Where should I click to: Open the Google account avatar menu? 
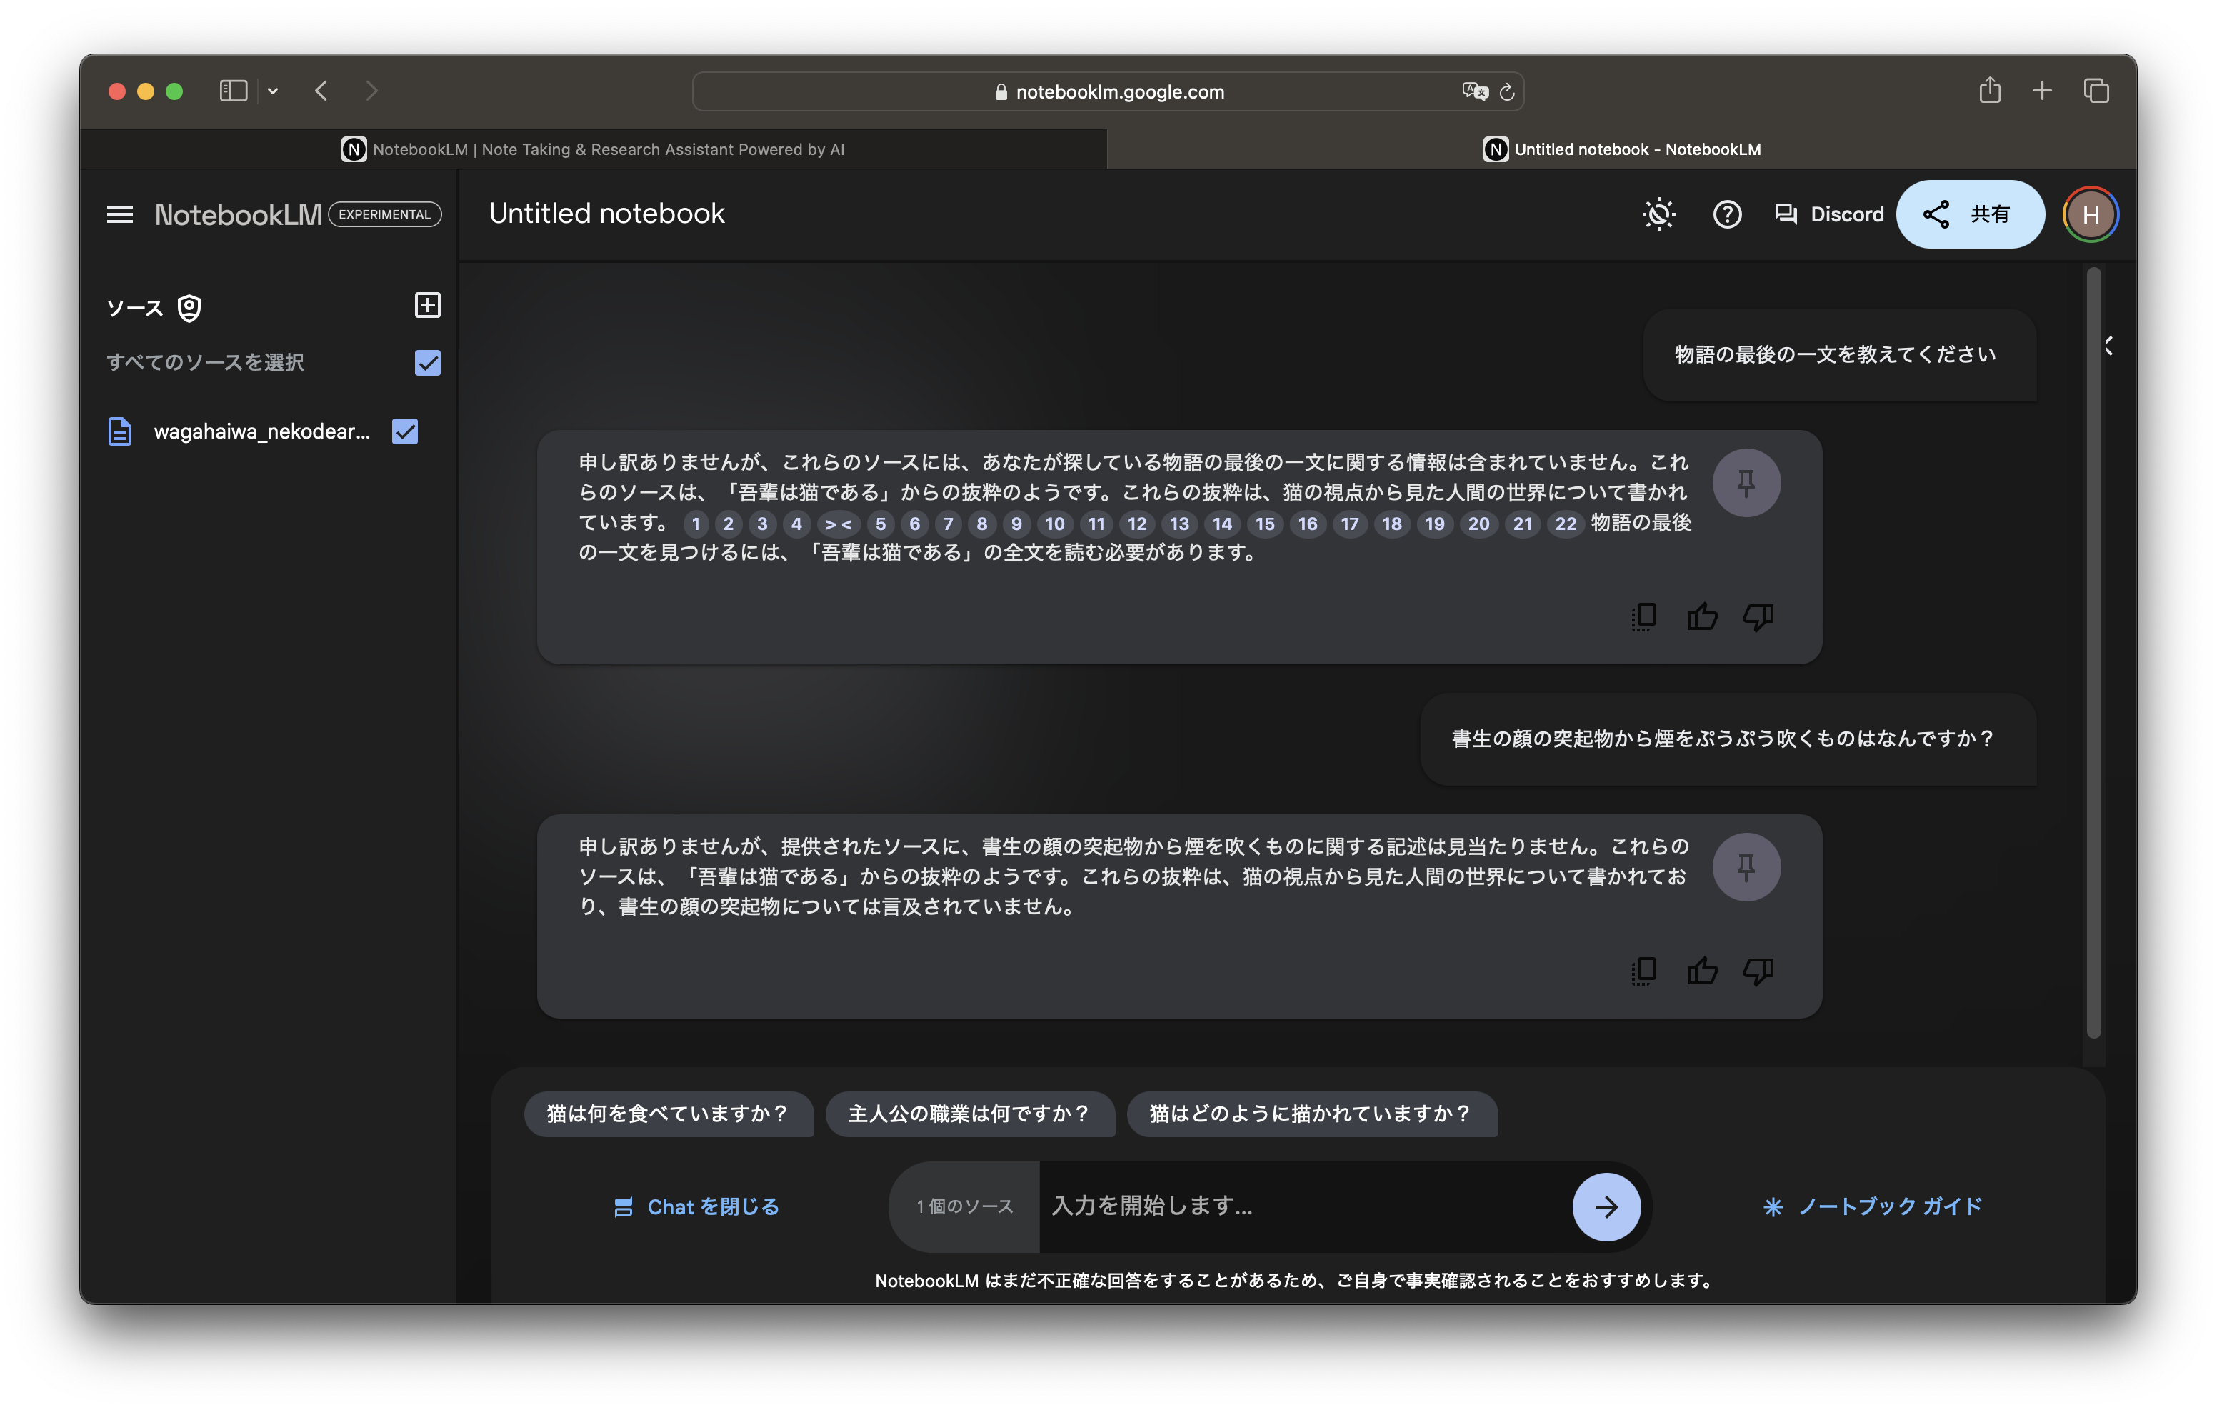tap(2090, 214)
